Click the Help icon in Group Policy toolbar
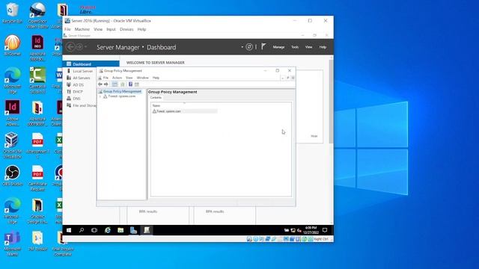This screenshot has width=479, height=269. pos(130,84)
